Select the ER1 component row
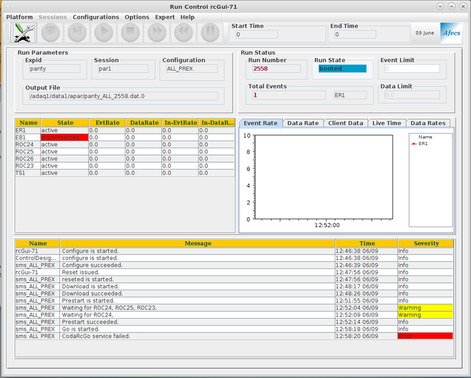 coord(125,131)
